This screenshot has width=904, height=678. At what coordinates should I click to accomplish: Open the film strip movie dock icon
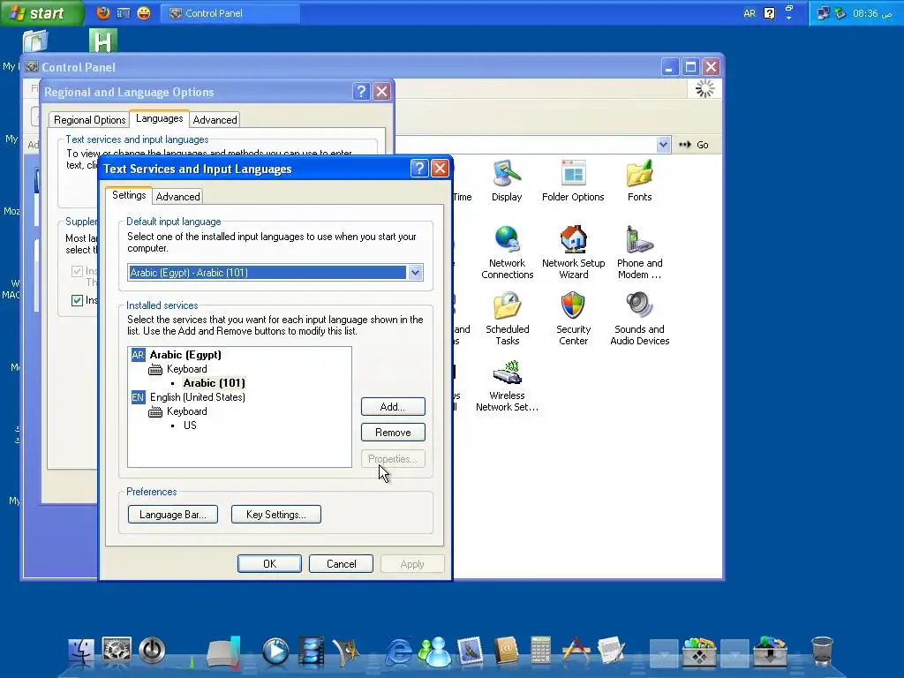(x=311, y=651)
